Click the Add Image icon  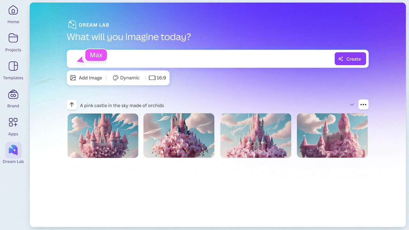click(x=73, y=78)
